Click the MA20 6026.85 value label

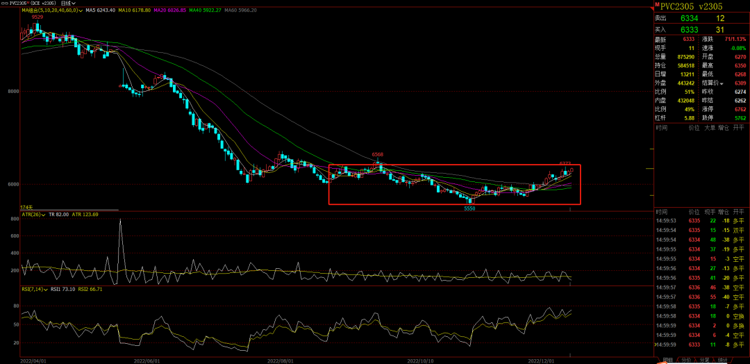point(169,10)
